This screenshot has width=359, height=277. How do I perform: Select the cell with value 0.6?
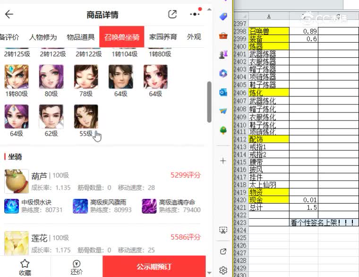pyautogui.click(x=304, y=39)
